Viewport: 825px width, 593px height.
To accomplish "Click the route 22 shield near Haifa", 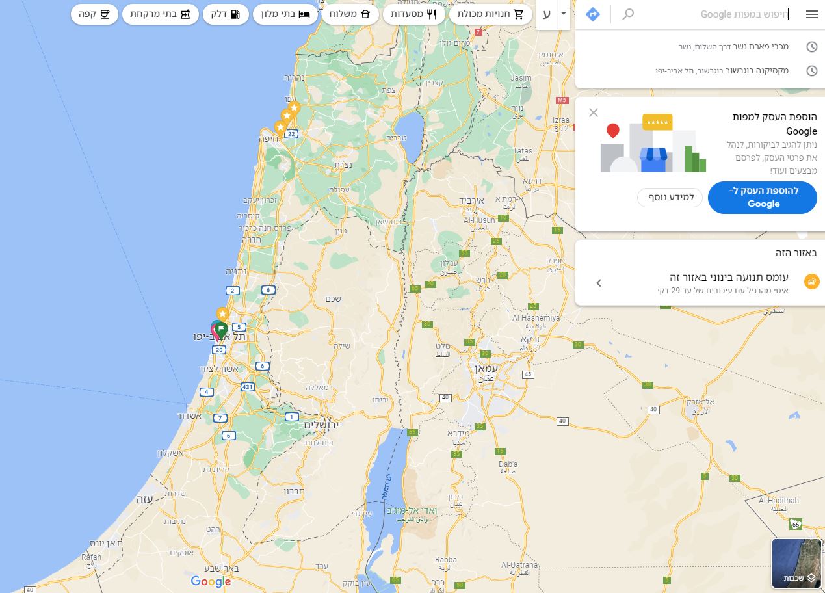I will point(291,134).
